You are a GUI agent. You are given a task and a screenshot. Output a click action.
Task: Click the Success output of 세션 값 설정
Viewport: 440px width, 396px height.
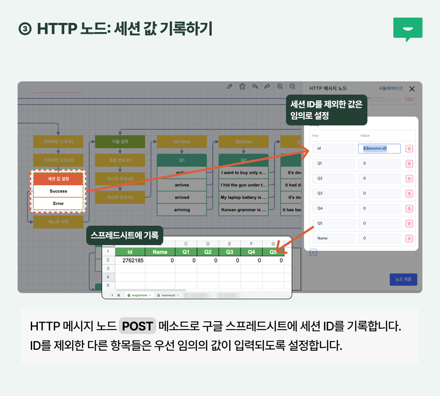pyautogui.click(x=59, y=191)
